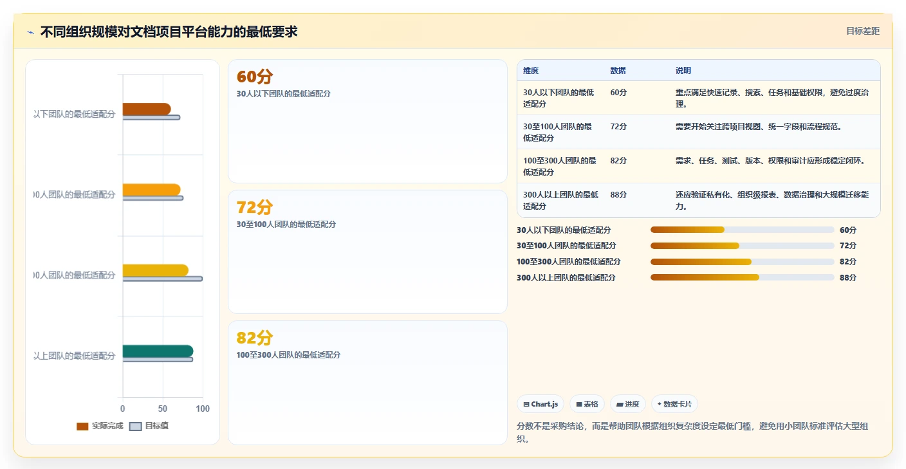Click the header icon beside the title
The height and width of the screenshot is (469, 906).
coord(30,32)
